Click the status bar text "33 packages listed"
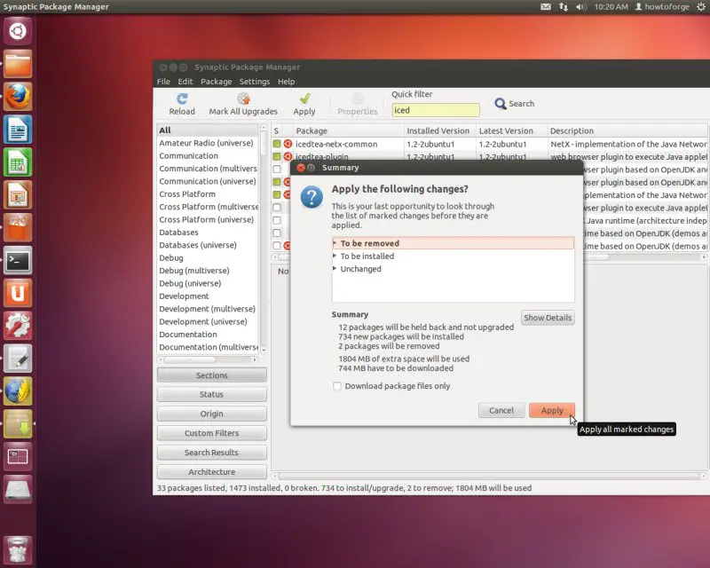 pyautogui.click(x=191, y=488)
